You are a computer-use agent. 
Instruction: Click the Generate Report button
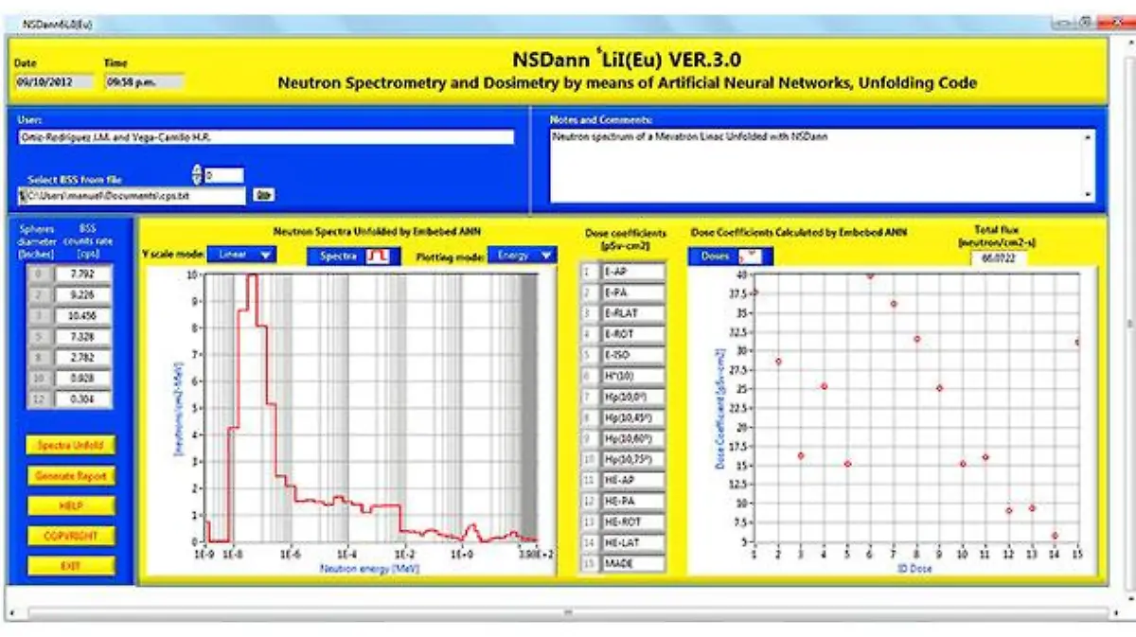click(71, 476)
